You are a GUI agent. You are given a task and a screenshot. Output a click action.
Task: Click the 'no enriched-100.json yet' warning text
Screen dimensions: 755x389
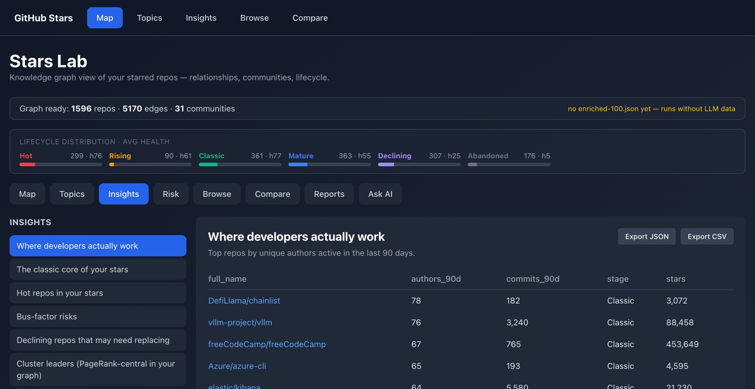click(652, 108)
